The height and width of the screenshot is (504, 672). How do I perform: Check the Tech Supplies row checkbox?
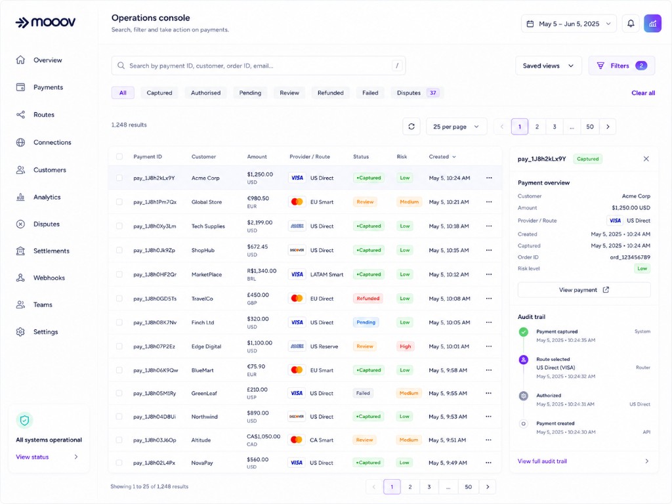[119, 226]
